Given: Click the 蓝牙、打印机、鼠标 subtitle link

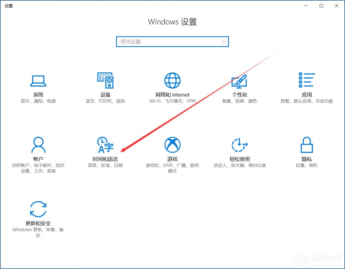Looking at the screenshot, I should (105, 101).
